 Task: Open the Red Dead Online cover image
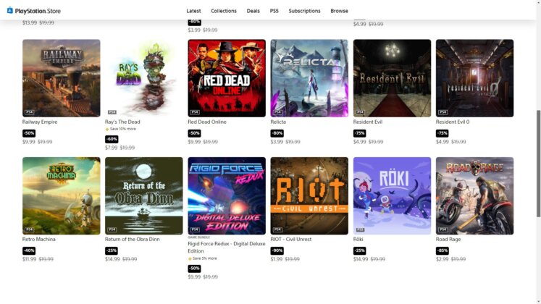[227, 78]
